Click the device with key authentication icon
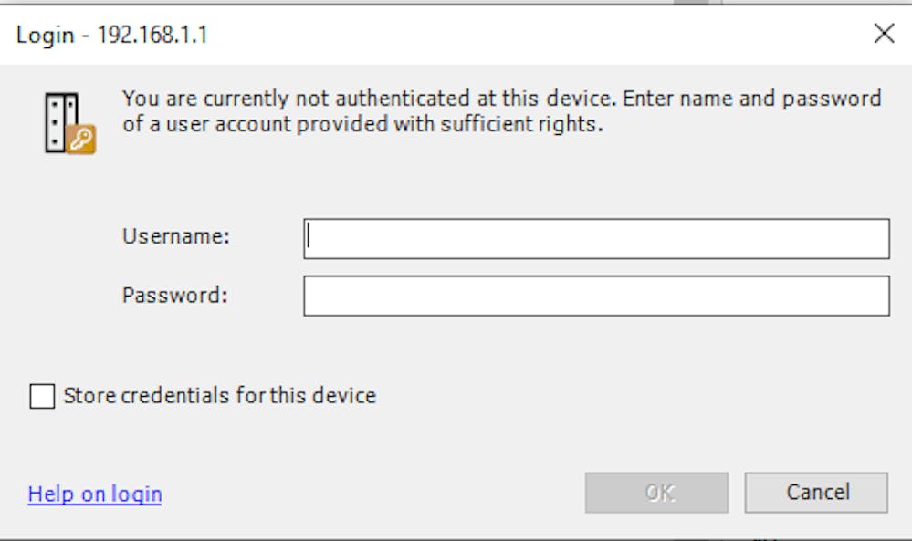912x541 pixels. click(70, 123)
